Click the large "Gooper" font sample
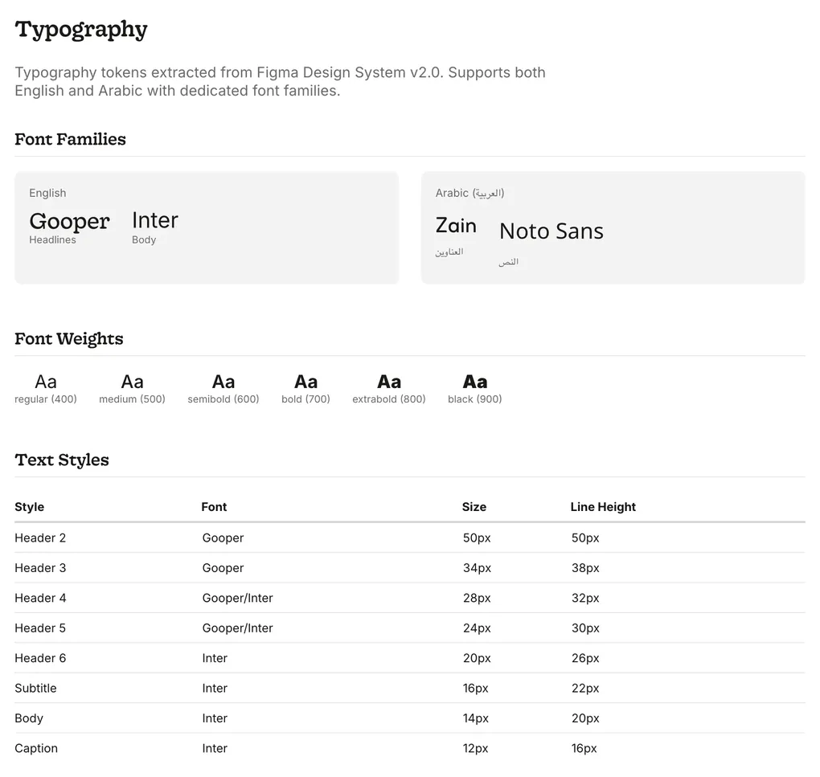This screenshot has height=777, width=820. coord(70,221)
